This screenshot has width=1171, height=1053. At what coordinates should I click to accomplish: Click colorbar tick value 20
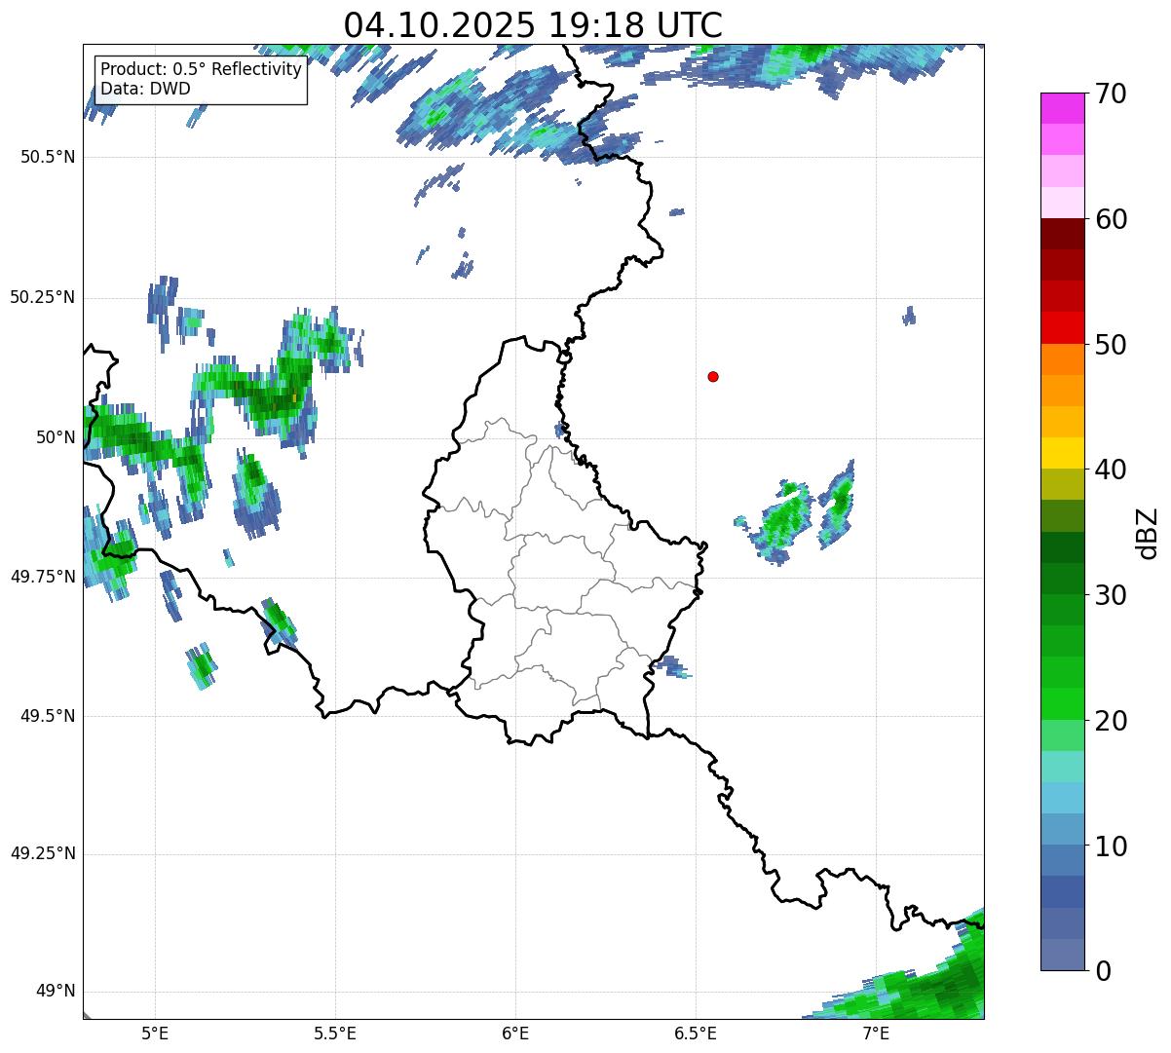click(1111, 721)
